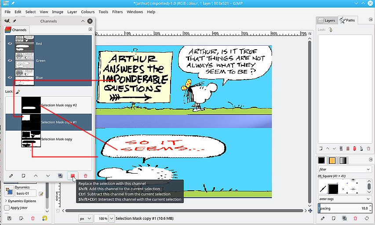Viewport: 375px width, 225px height.
Task: Select the Channels tab
Action: point(16,30)
